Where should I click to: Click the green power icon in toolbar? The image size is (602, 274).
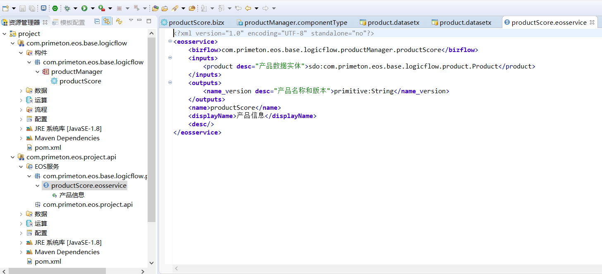click(x=55, y=8)
